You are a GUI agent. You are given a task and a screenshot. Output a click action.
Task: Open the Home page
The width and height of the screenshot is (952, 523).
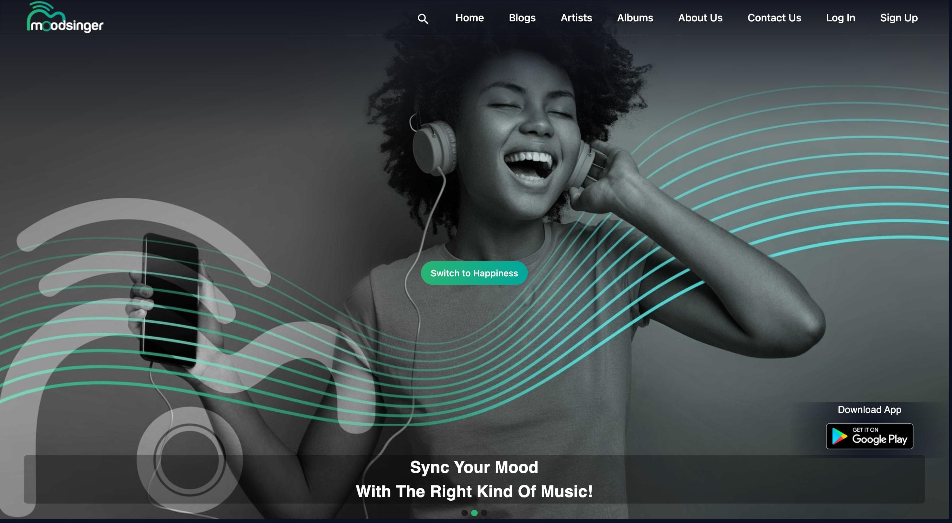coord(469,18)
